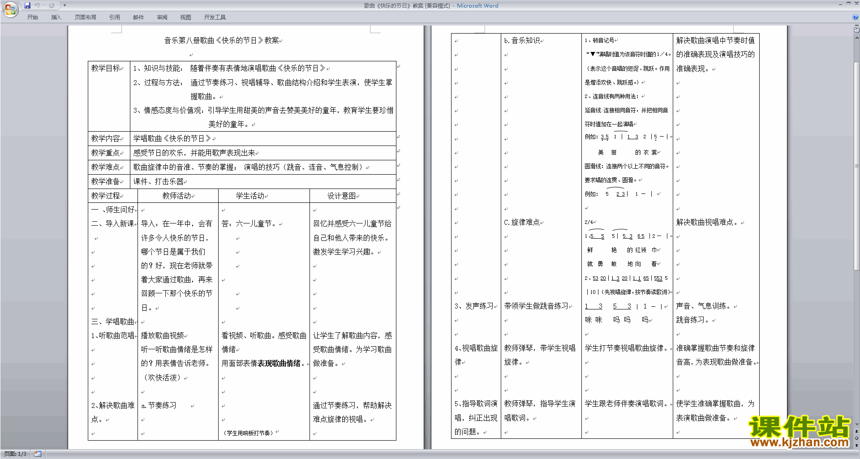Image resolution: width=860 pixels, height=459 pixels.
Task: Click the text a.节奏练习
Action: [x=159, y=405]
